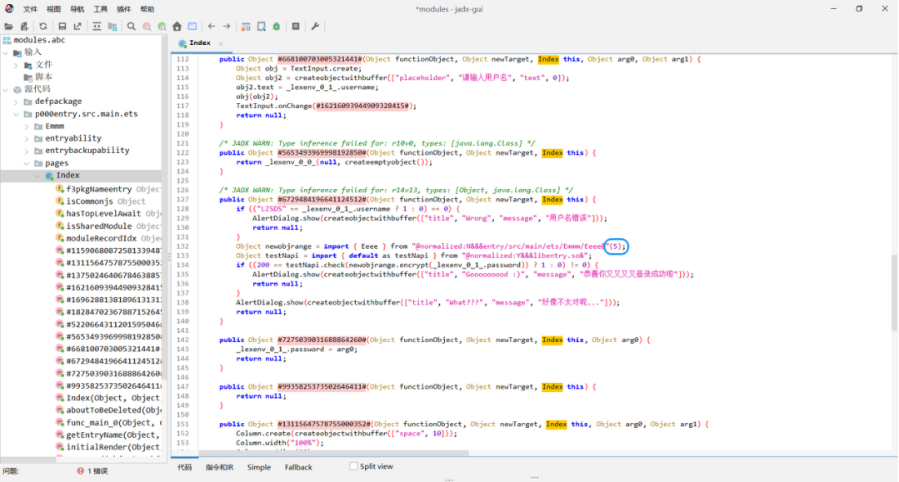Open text search magnifier icon
Viewport: 899px width, 482px height.
click(x=132, y=27)
